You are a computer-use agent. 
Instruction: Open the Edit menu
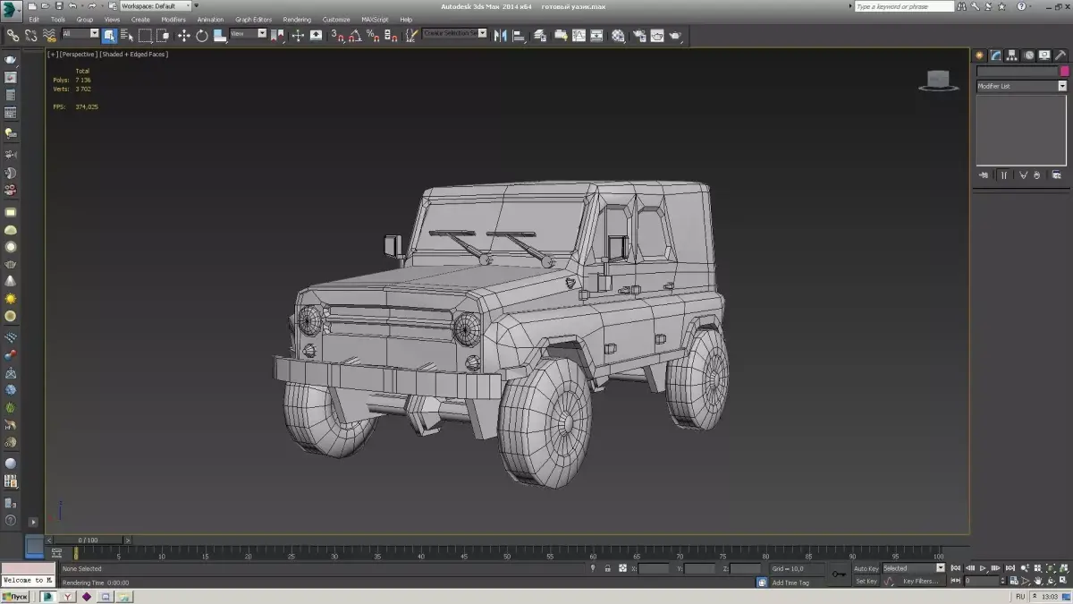click(x=34, y=19)
